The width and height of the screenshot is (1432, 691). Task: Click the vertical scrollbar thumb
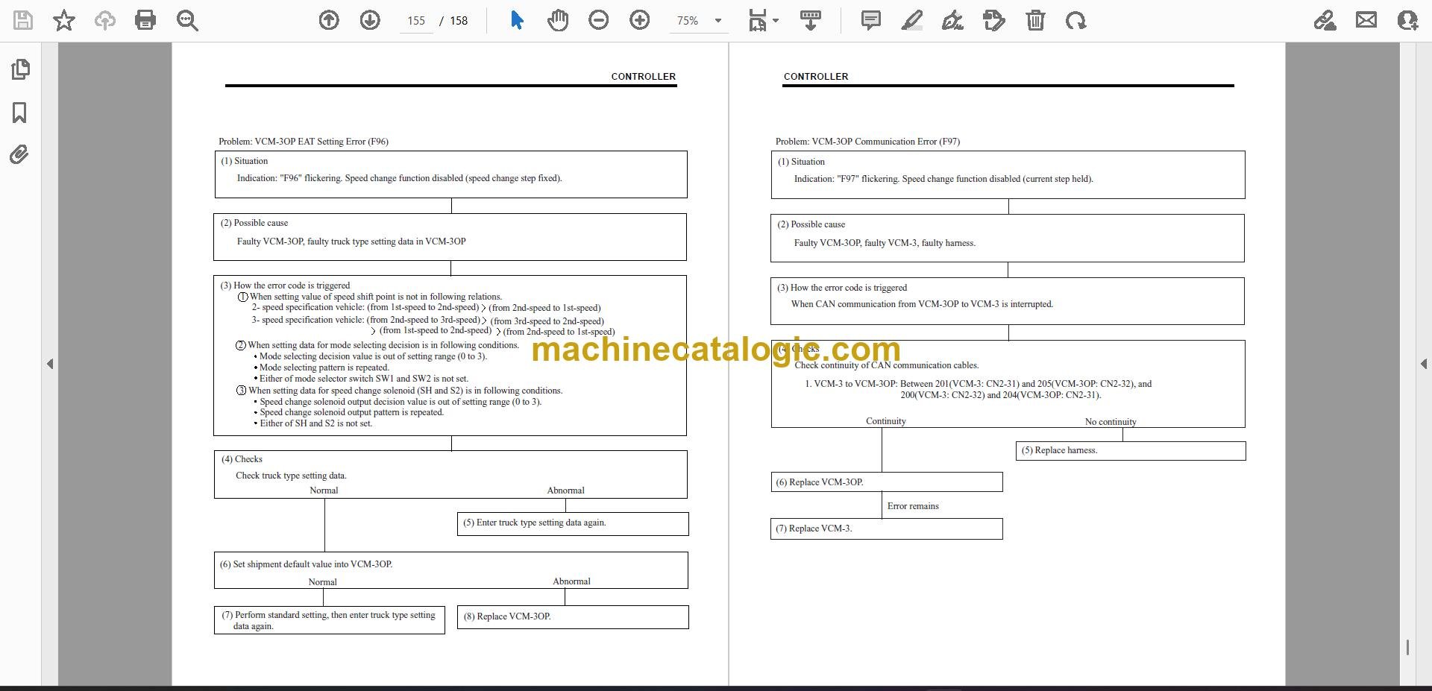[1407, 647]
